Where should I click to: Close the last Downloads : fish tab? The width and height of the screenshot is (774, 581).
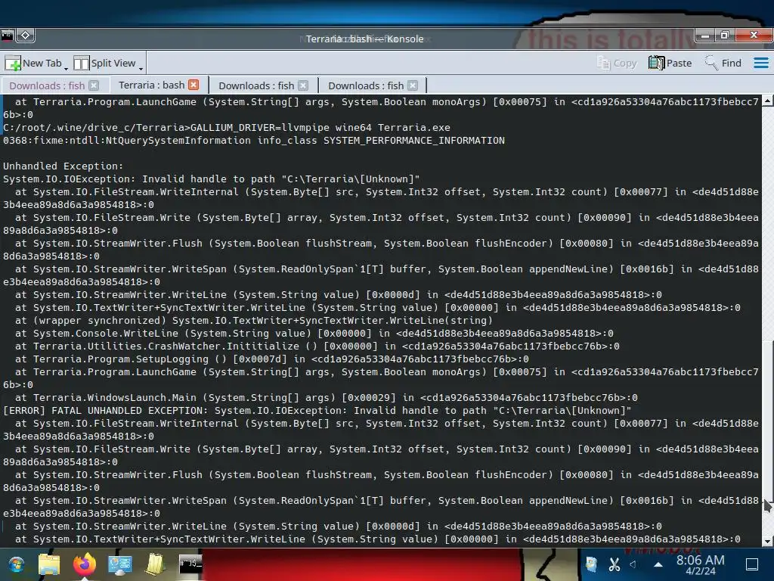(413, 85)
